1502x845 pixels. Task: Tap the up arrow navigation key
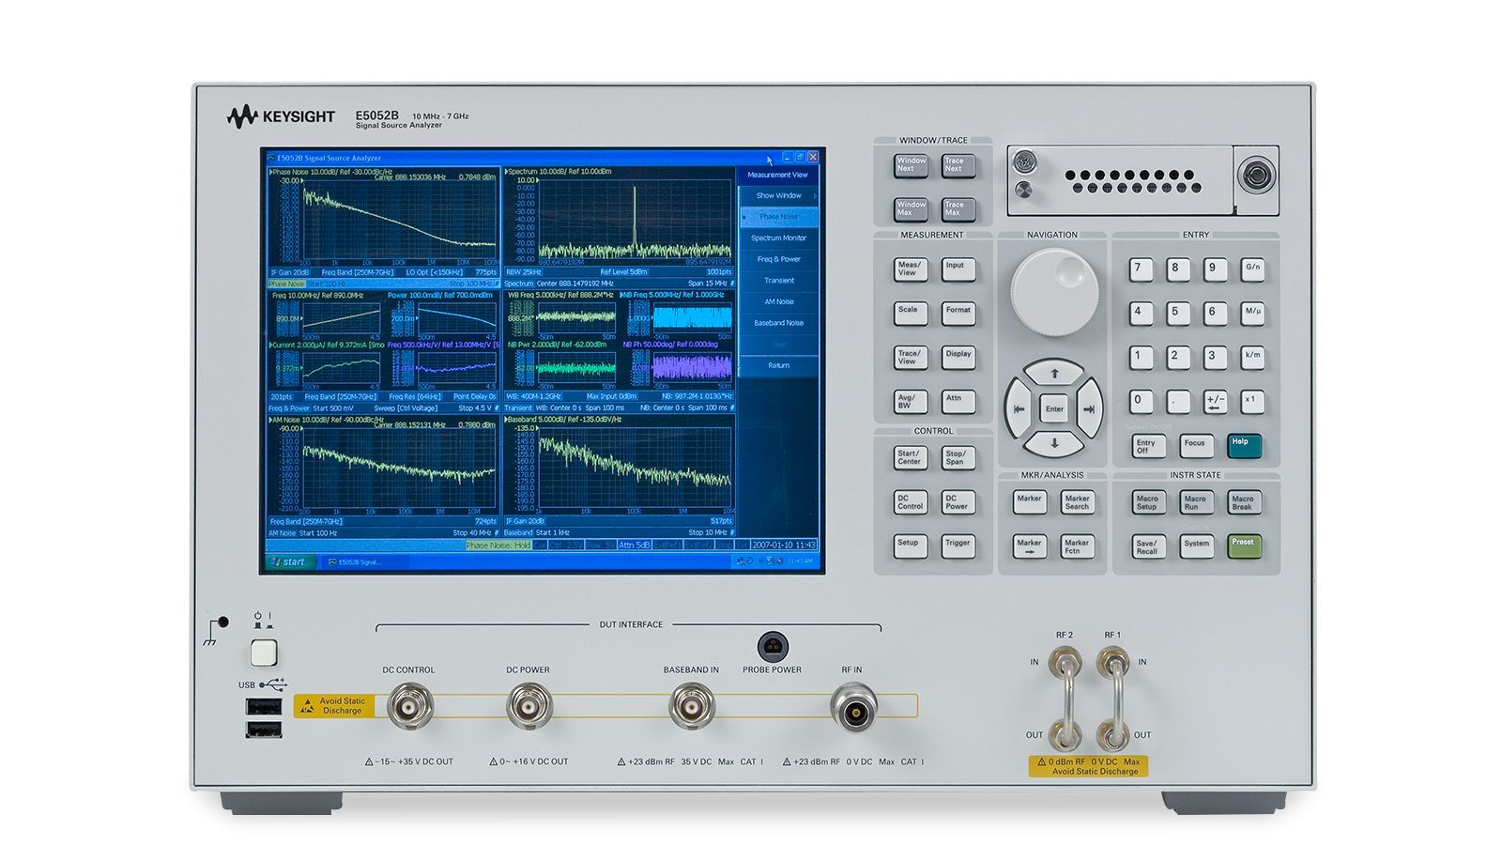[1053, 374]
